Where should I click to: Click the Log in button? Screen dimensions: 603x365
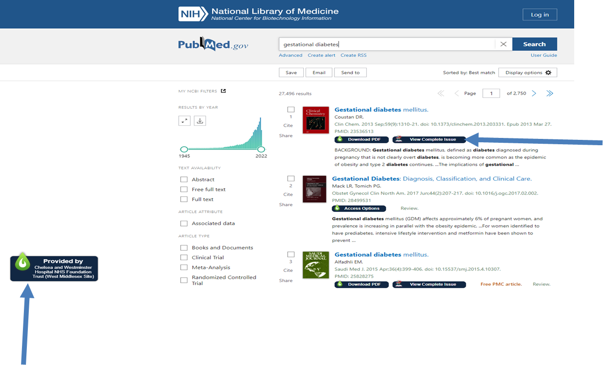click(540, 15)
